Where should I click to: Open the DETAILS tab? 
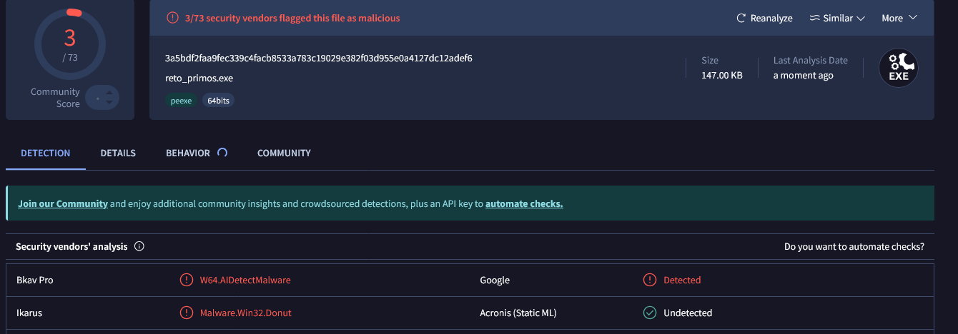coord(118,153)
